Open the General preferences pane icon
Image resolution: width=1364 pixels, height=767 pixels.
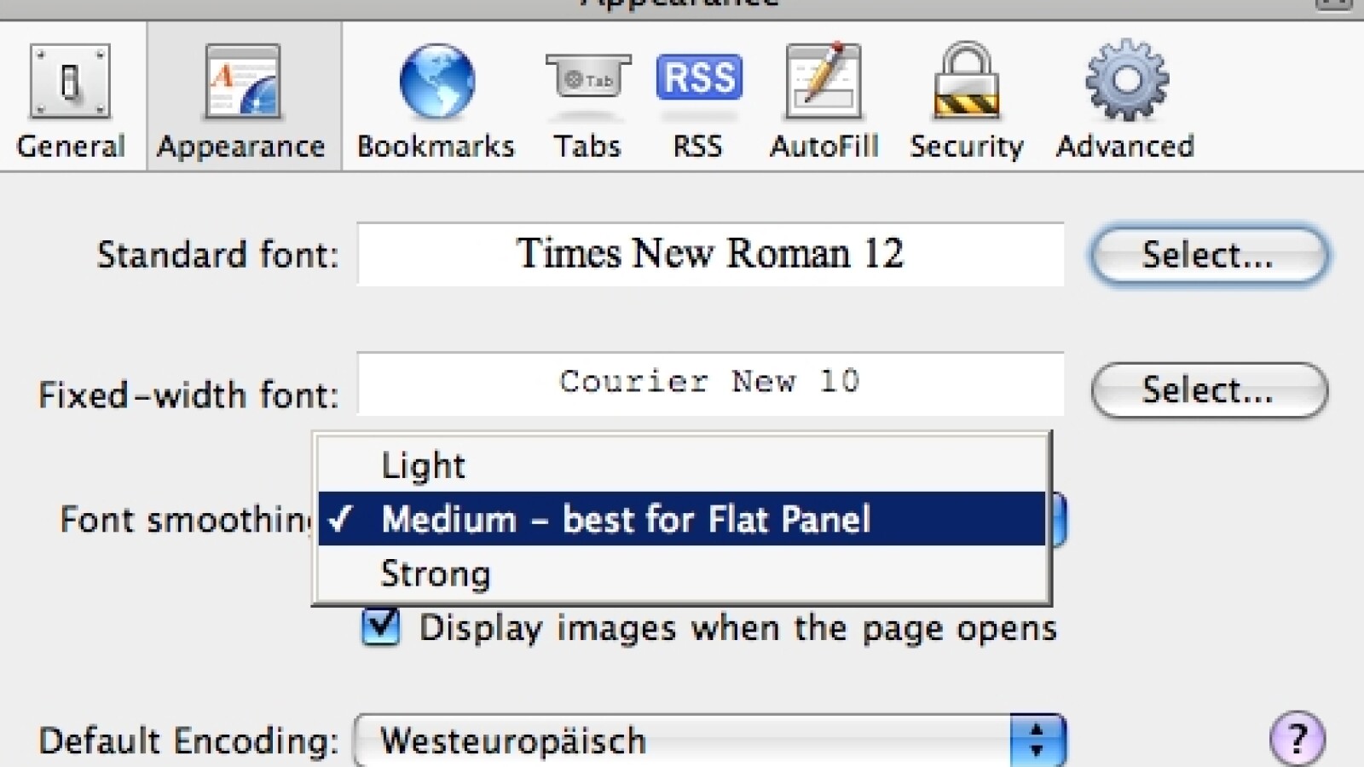coord(70,83)
